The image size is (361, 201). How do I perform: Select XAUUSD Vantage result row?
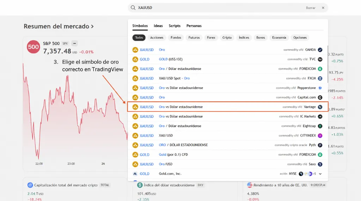click(227, 107)
